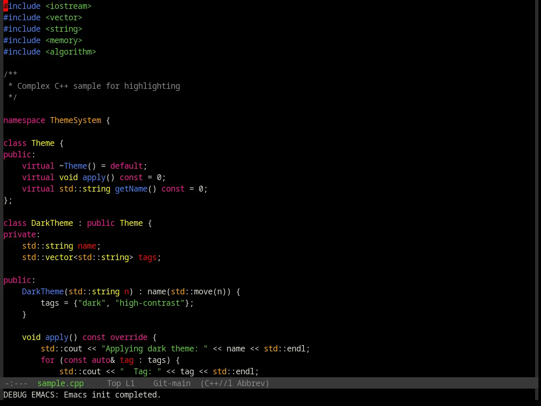Place cursor on '#include <iostream>' line
The width and height of the screenshot is (541, 406).
[x=47, y=6]
